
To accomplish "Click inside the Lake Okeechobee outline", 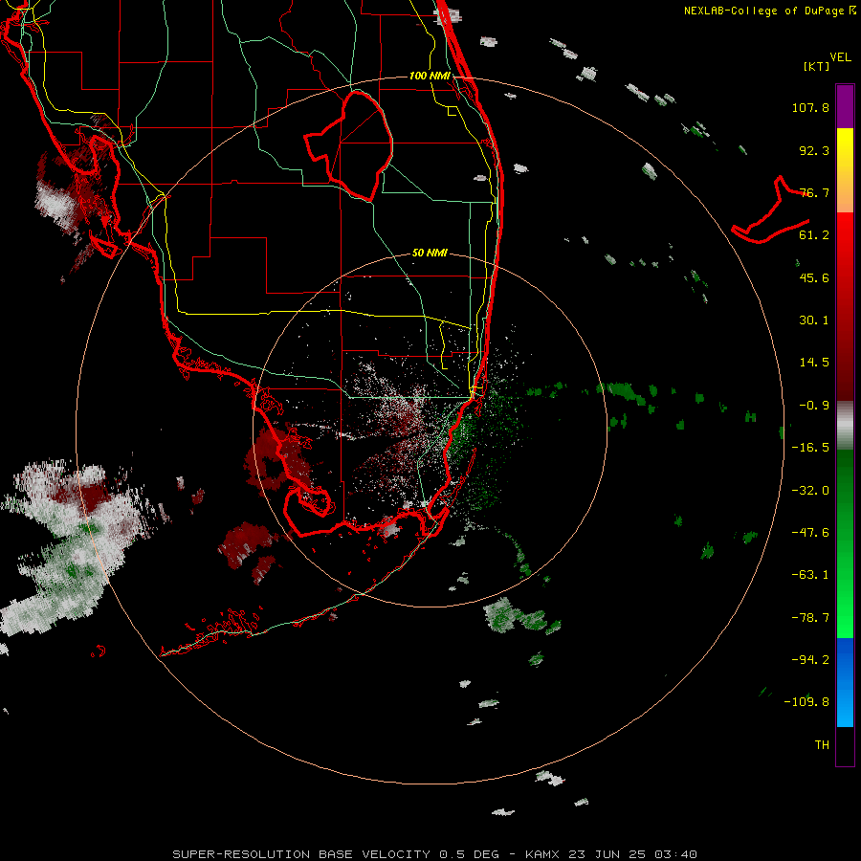I will click(360, 145).
